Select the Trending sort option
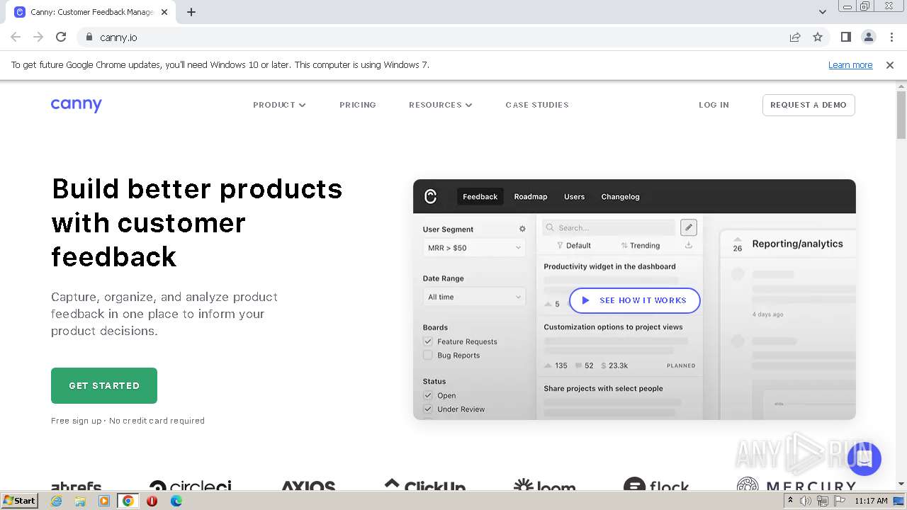 click(x=641, y=245)
